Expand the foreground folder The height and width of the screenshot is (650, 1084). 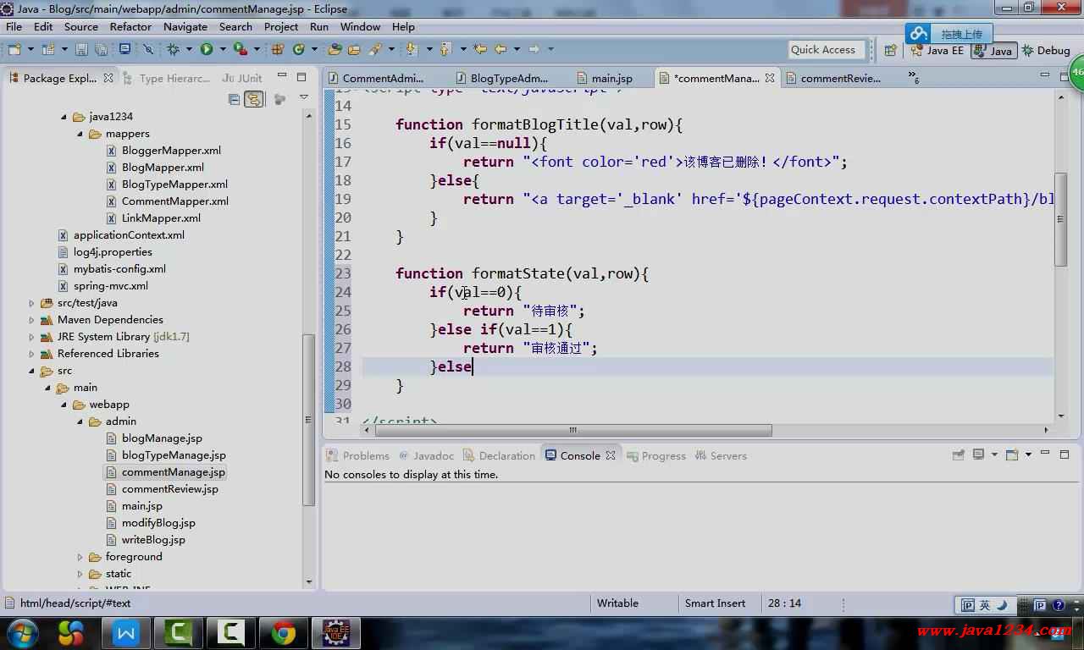[x=80, y=557]
